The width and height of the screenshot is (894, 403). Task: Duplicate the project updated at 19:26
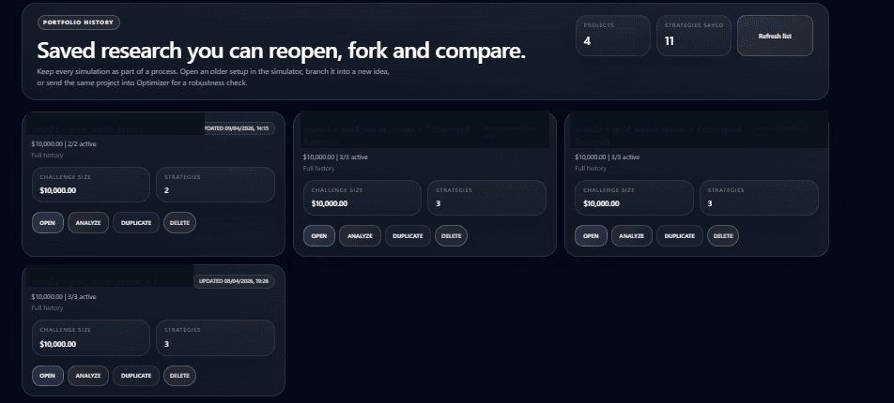pos(136,376)
